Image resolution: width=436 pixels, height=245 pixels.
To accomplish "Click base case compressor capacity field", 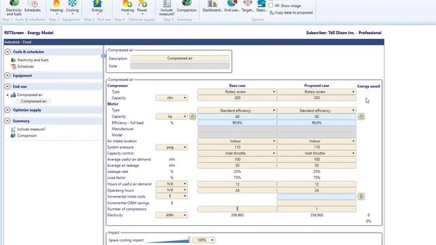I will click(x=237, y=98).
